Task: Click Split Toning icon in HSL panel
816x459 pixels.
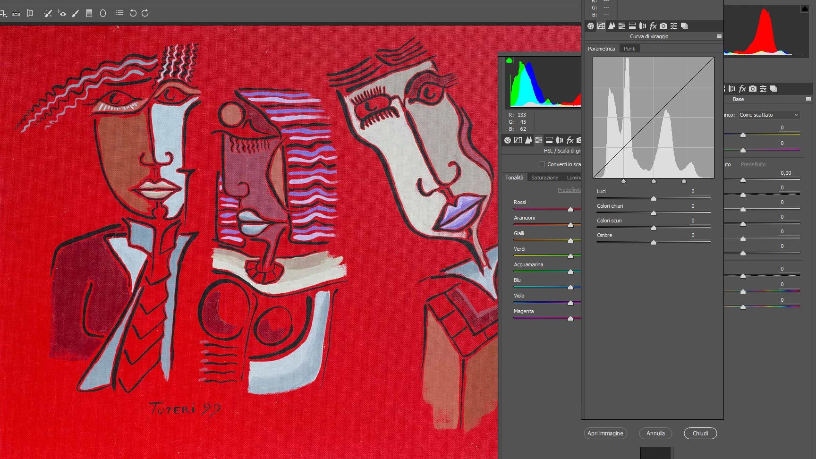Action: (549, 140)
